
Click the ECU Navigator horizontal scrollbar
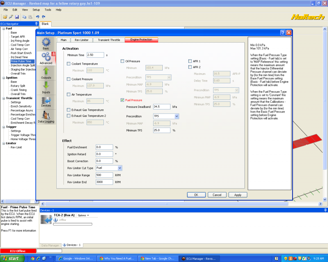pyautogui.click(x=19, y=201)
